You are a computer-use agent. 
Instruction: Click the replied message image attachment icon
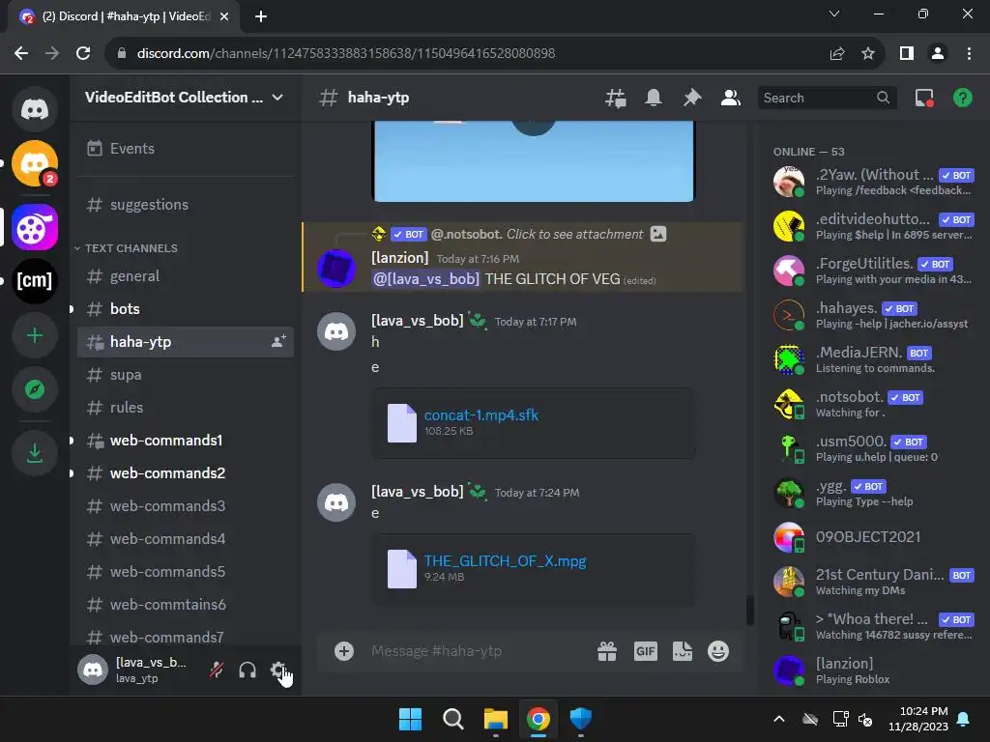tap(657, 234)
